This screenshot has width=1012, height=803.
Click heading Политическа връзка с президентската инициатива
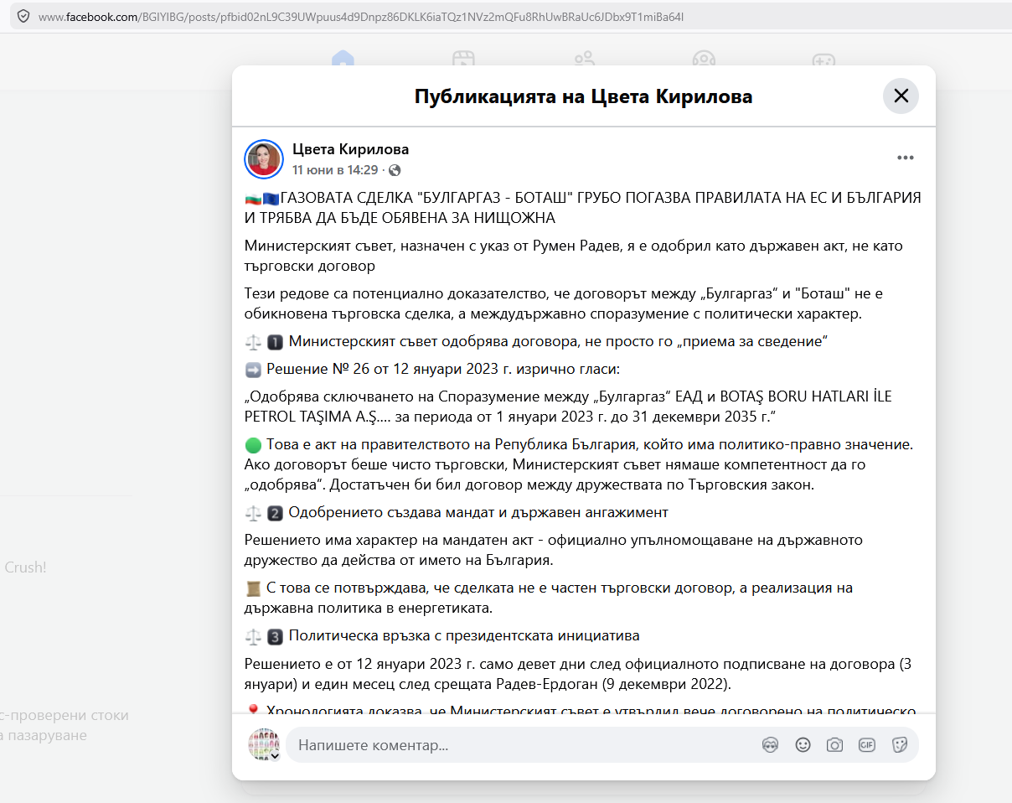point(464,636)
